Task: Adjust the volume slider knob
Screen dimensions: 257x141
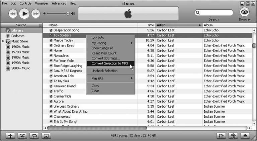Action: (x=68, y=14)
